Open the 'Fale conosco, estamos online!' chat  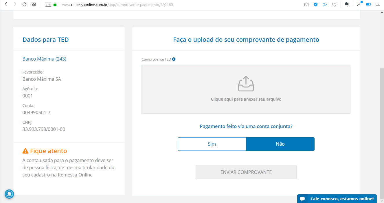(337, 199)
